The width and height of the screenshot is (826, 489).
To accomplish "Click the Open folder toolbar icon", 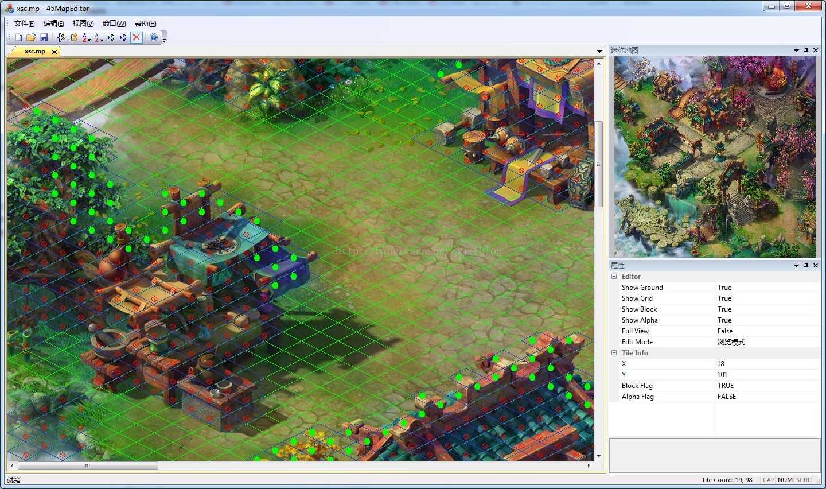I will point(31,37).
